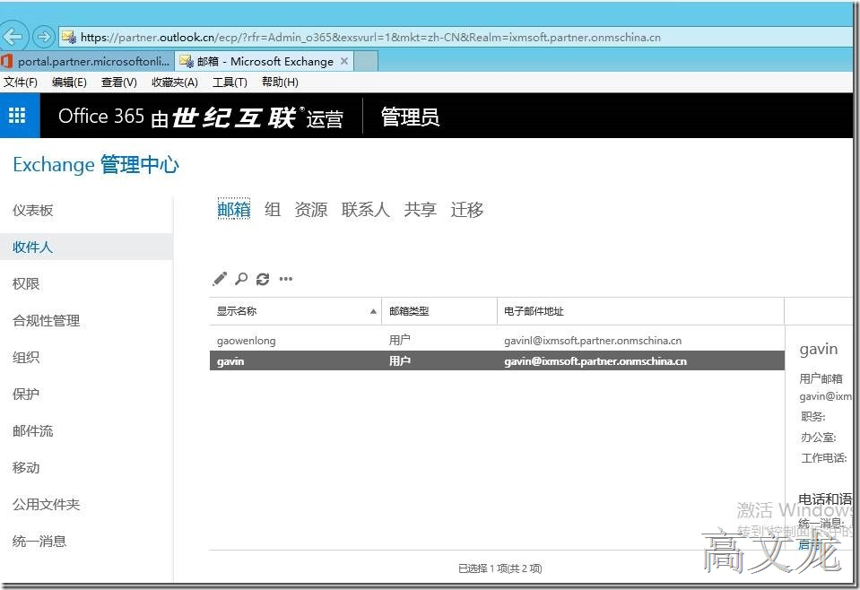Sort by the 电子邮件地址 column header
Screen dimensions: 860x590
pyautogui.click(x=640, y=311)
